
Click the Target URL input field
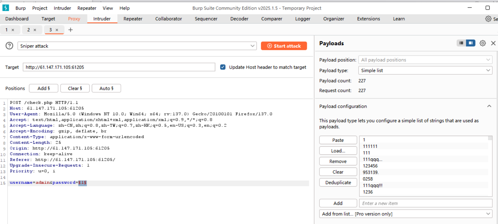click(119, 67)
